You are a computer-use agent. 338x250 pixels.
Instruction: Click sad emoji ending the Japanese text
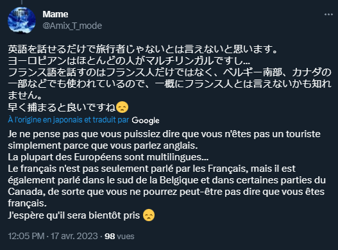click(x=123, y=107)
